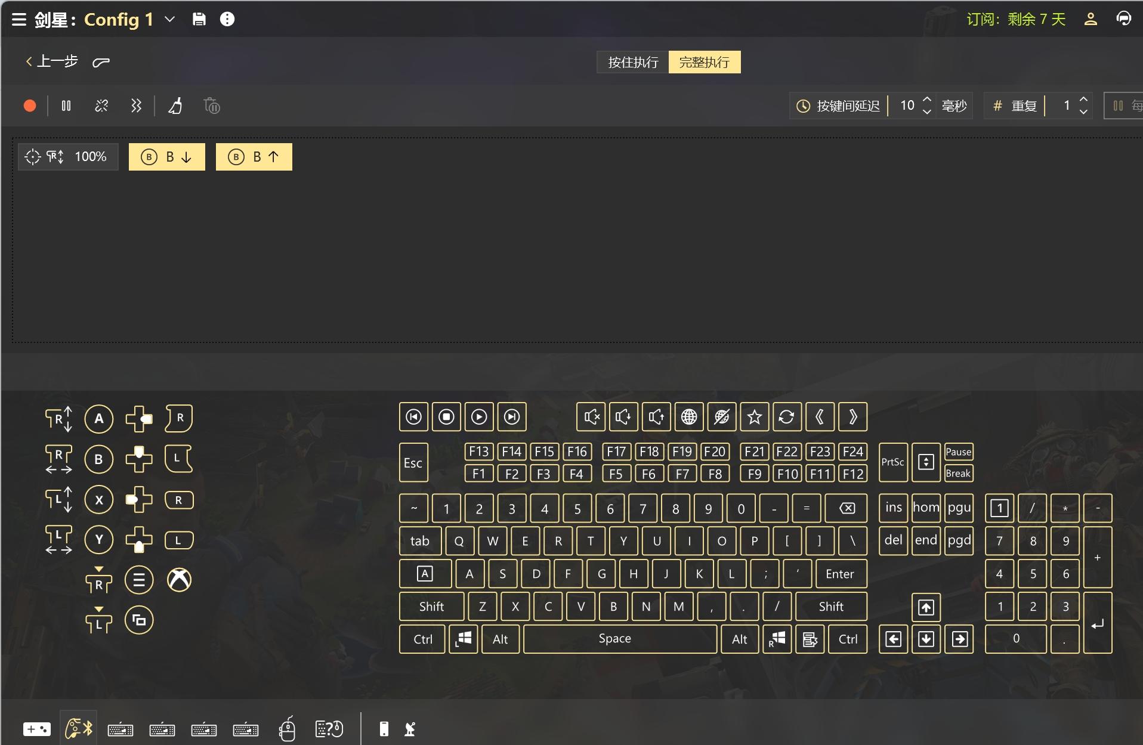Click the red record macro button
Image resolution: width=1143 pixels, height=745 pixels.
pyautogui.click(x=30, y=106)
